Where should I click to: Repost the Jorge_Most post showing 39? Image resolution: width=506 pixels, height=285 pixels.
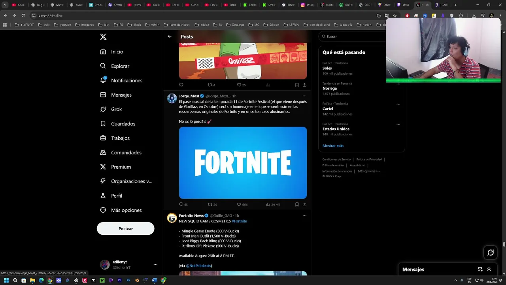[212, 205]
